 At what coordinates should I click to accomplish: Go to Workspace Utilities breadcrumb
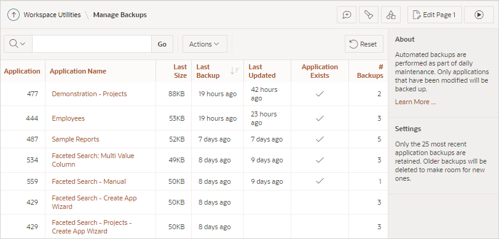click(52, 15)
